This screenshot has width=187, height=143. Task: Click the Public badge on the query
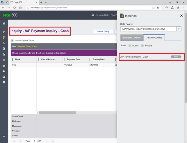pos(176,57)
